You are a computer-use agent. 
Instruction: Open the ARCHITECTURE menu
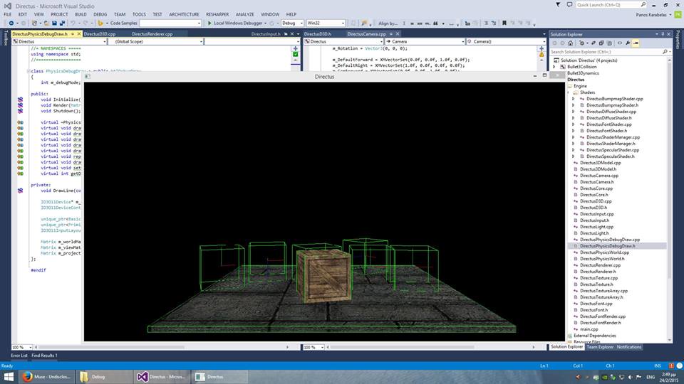coord(184,14)
